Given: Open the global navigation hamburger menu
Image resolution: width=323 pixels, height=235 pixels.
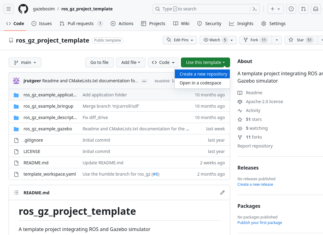Looking at the screenshot, I should (x=8, y=9).
